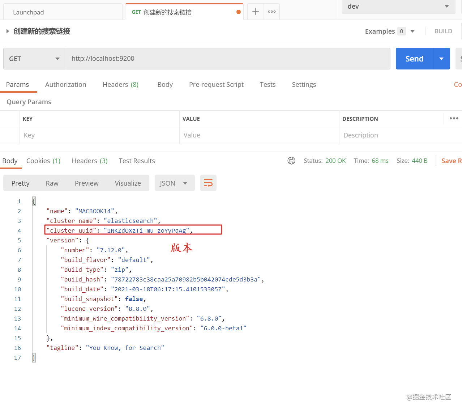The image size is (462, 411).
Task: Click the "MACBOOK14" name value
Action: point(95,211)
